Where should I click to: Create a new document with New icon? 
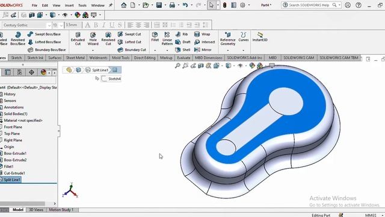(x=133, y=5)
